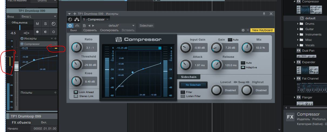Go to the previous preset with the left arrow
The height and width of the screenshot is (132, 327).
point(89,26)
